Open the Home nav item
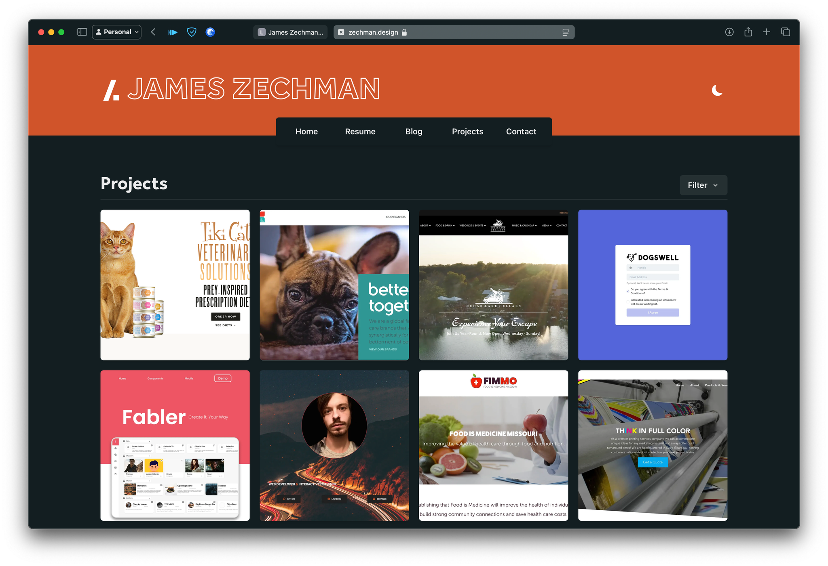This screenshot has height=566, width=828. coord(306,132)
